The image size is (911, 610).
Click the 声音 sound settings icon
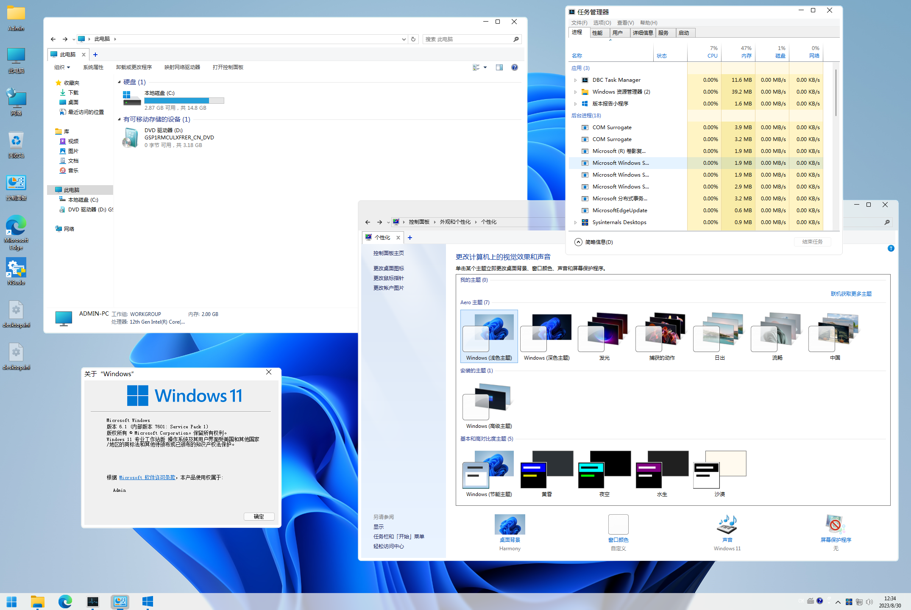point(727,524)
